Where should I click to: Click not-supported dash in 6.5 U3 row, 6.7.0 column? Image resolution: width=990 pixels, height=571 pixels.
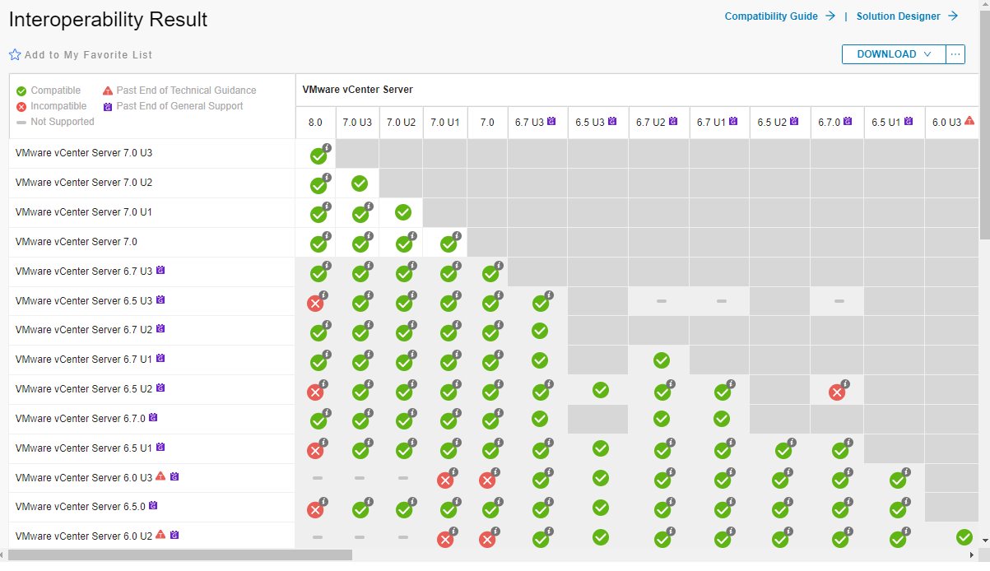[839, 301]
